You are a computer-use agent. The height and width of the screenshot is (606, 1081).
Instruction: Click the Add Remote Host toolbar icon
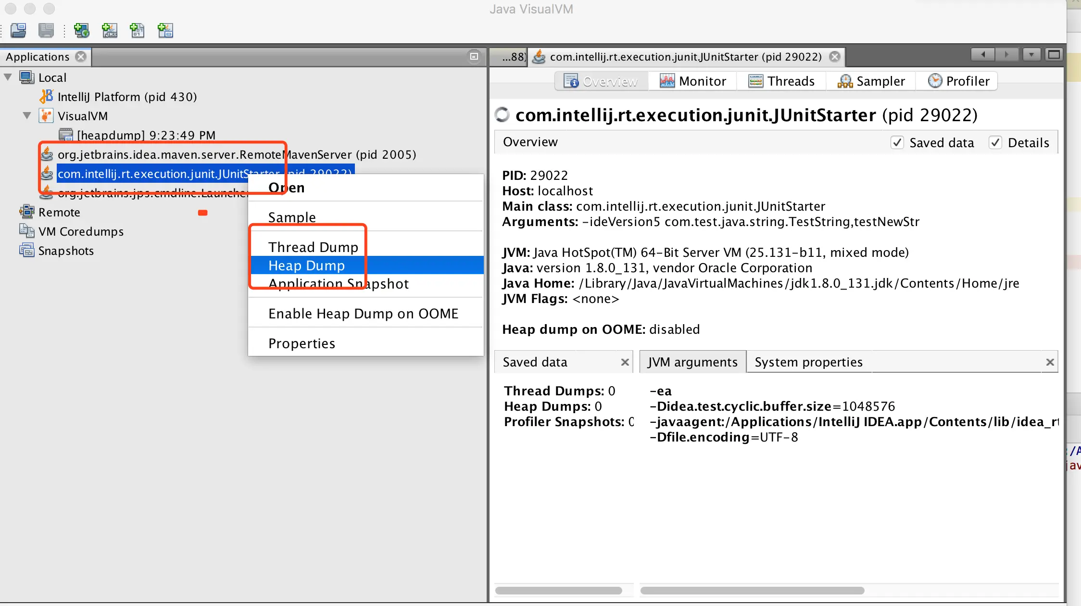[81, 31]
